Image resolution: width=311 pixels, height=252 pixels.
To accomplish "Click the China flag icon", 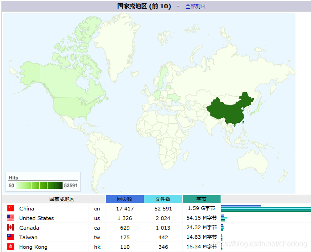I will coord(11,208).
